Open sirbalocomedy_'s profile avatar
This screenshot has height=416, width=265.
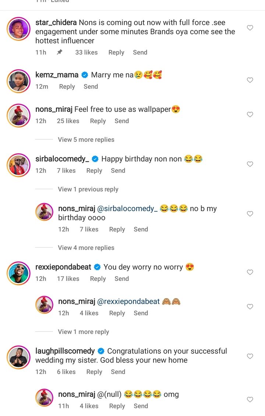point(18,165)
